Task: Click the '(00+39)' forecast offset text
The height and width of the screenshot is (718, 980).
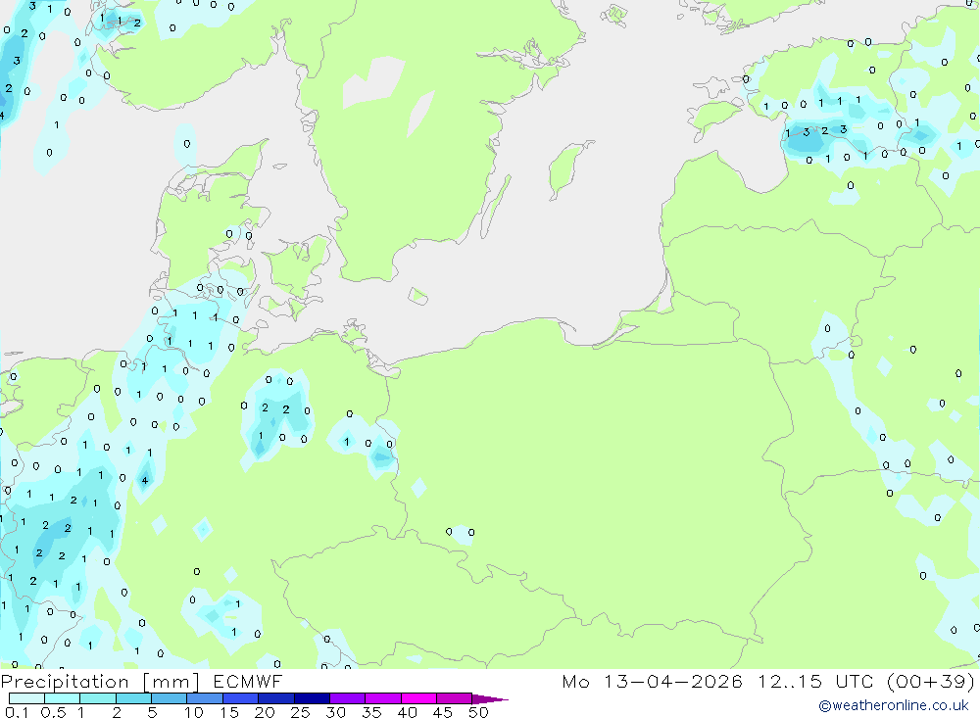Action: coord(931,681)
